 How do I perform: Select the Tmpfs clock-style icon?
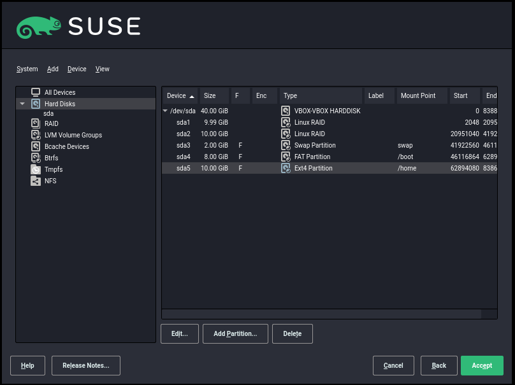click(x=36, y=169)
